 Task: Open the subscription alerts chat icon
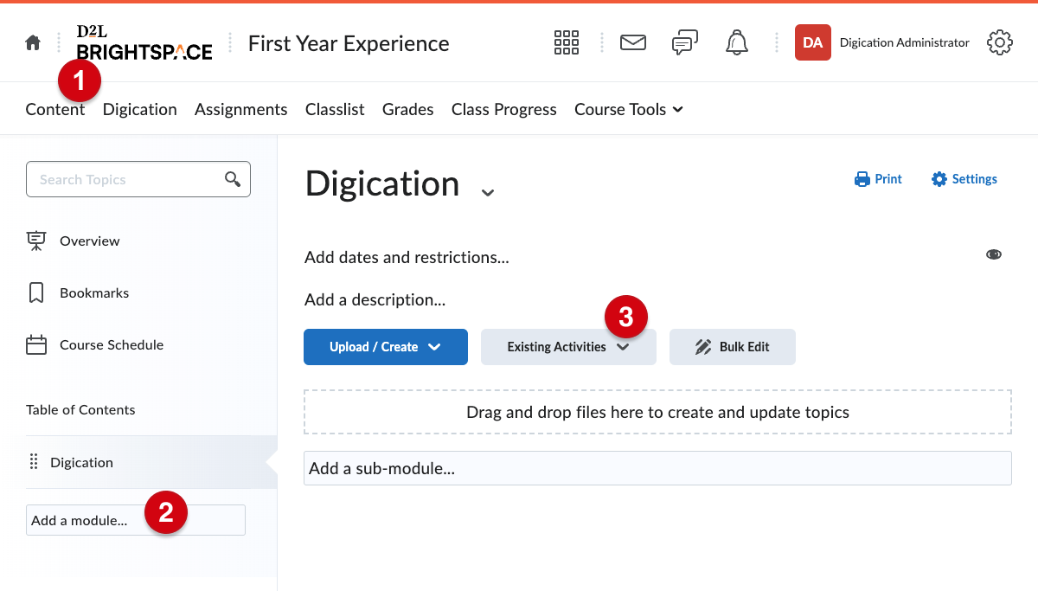click(685, 42)
